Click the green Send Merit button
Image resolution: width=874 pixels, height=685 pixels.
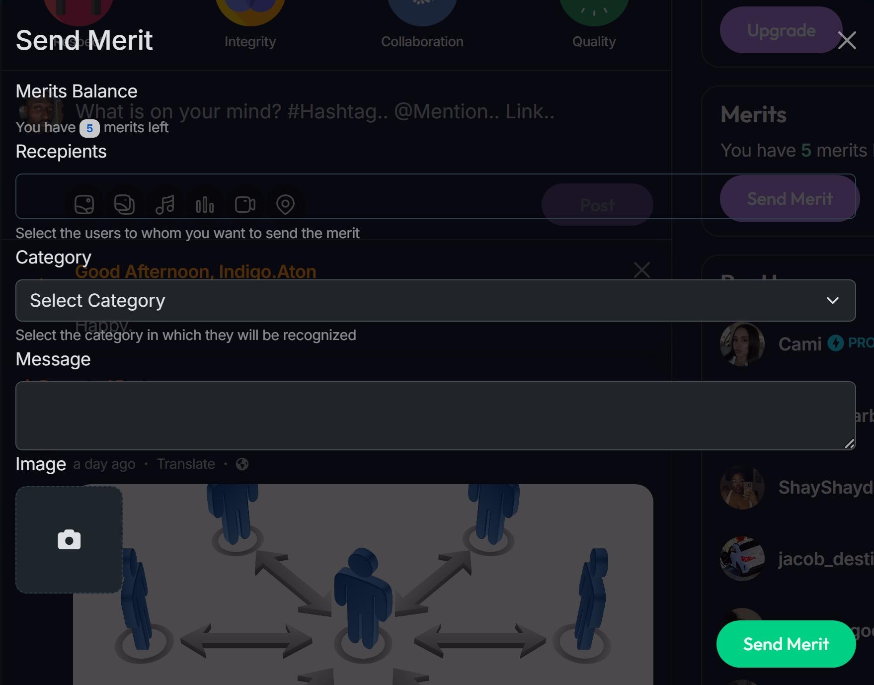[x=786, y=644]
